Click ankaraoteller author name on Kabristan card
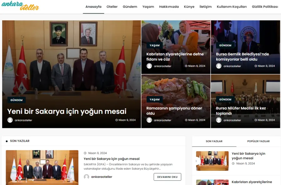This screenshot has width=281, height=185. point(163,66)
